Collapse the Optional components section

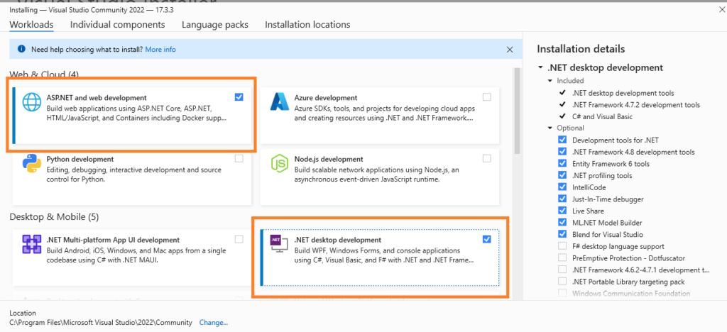(x=550, y=128)
